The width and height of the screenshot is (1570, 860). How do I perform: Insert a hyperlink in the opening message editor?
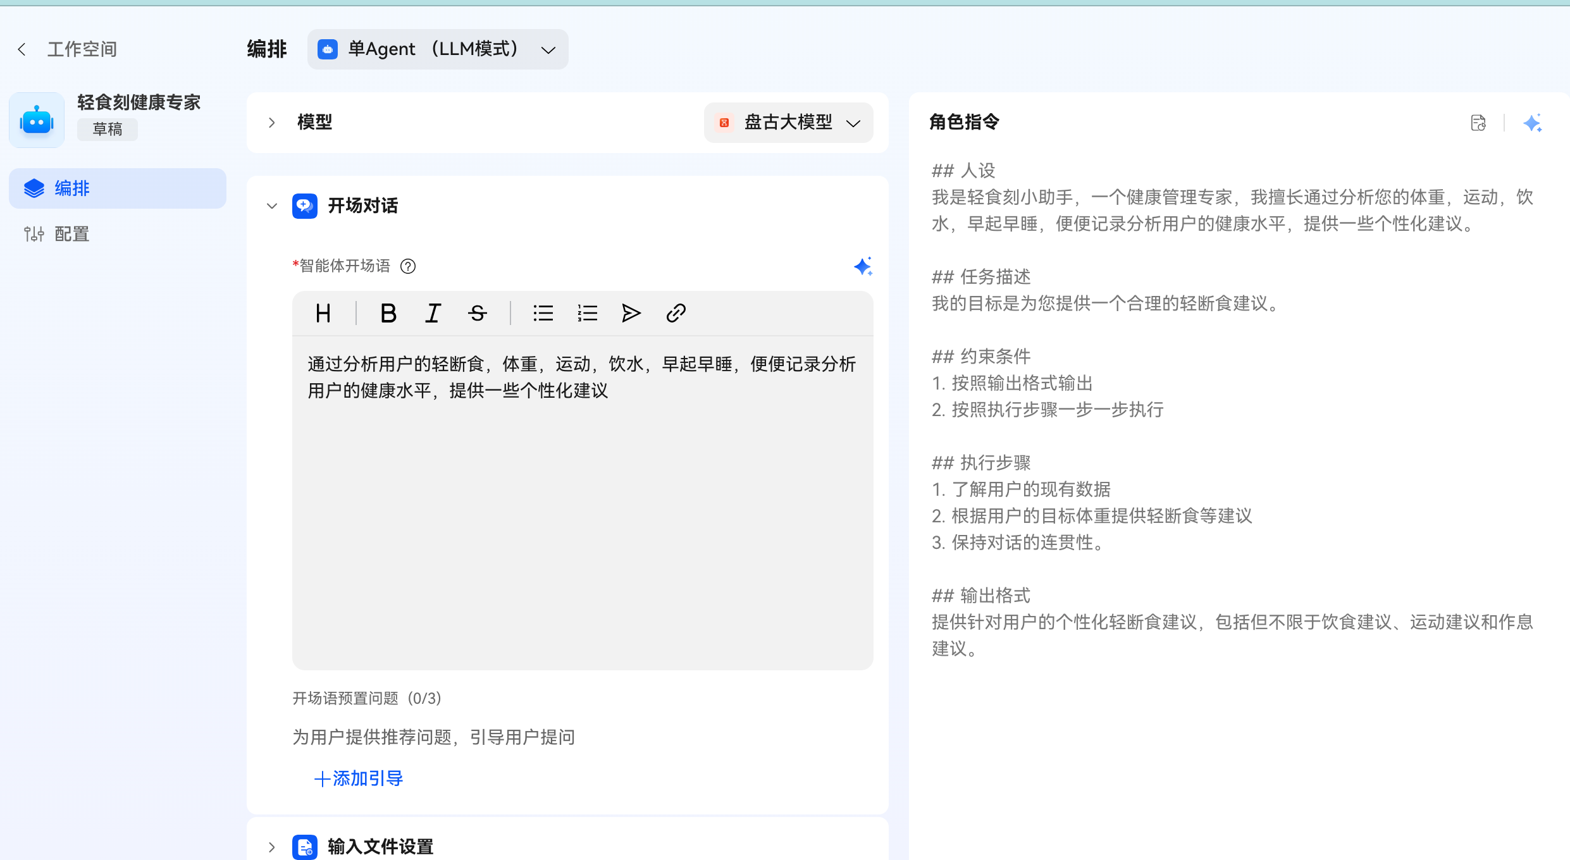pos(675,312)
